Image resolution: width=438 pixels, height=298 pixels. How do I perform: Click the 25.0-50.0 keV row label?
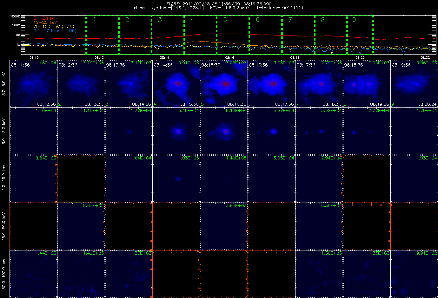tap(4, 226)
